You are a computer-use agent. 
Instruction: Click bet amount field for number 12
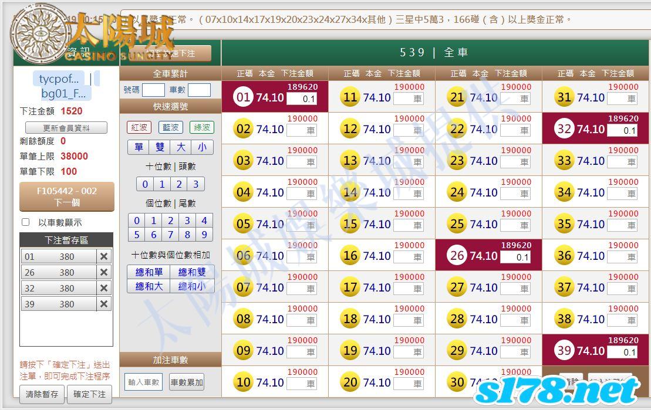(x=409, y=130)
